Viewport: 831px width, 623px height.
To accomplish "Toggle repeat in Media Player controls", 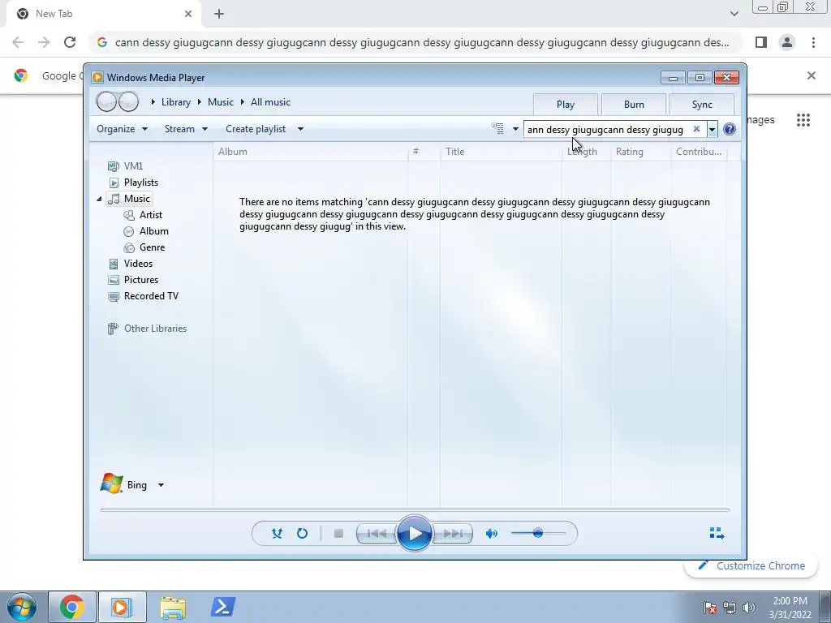I will (x=302, y=533).
